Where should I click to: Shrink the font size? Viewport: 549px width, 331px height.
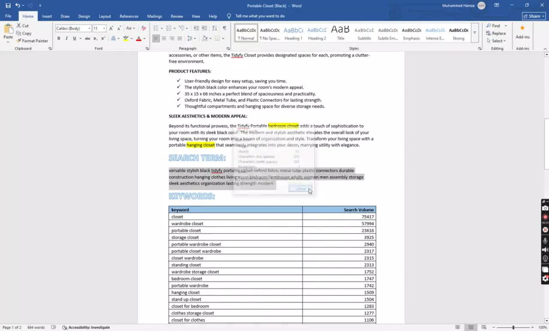[119, 29]
